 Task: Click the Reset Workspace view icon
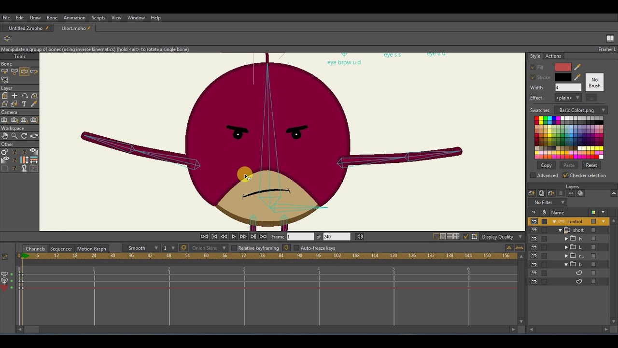34,136
